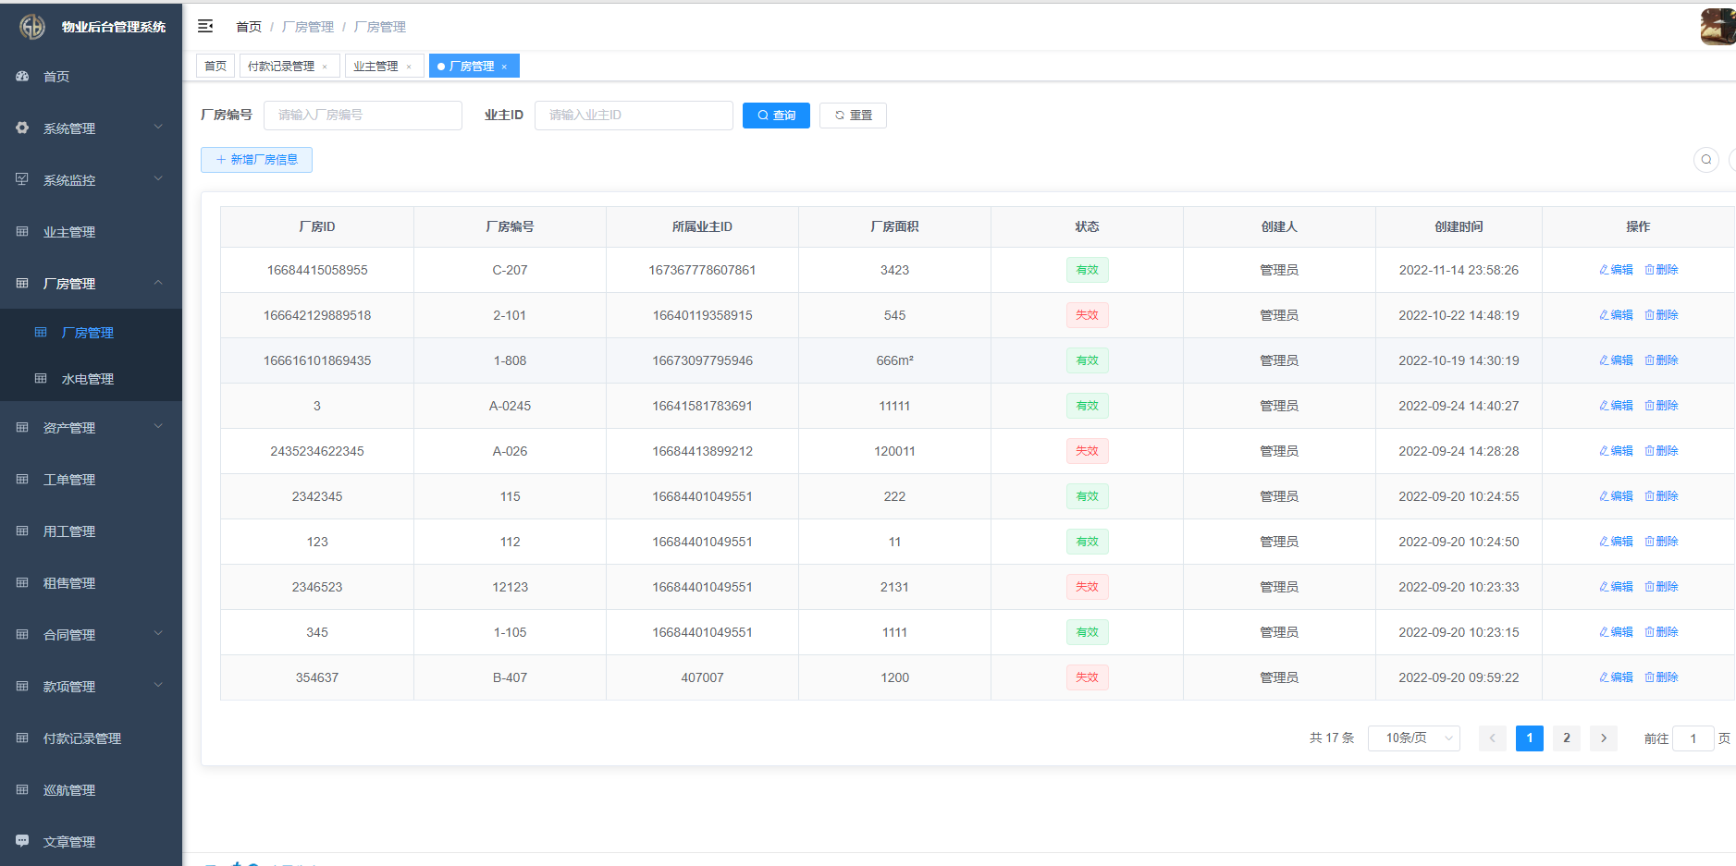Open the 10条/页 page size dropdown
1736x866 pixels.
(x=1414, y=738)
